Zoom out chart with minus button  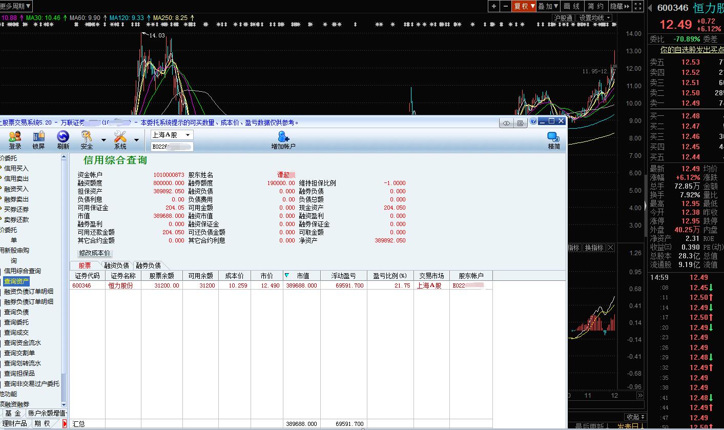coord(506,6)
